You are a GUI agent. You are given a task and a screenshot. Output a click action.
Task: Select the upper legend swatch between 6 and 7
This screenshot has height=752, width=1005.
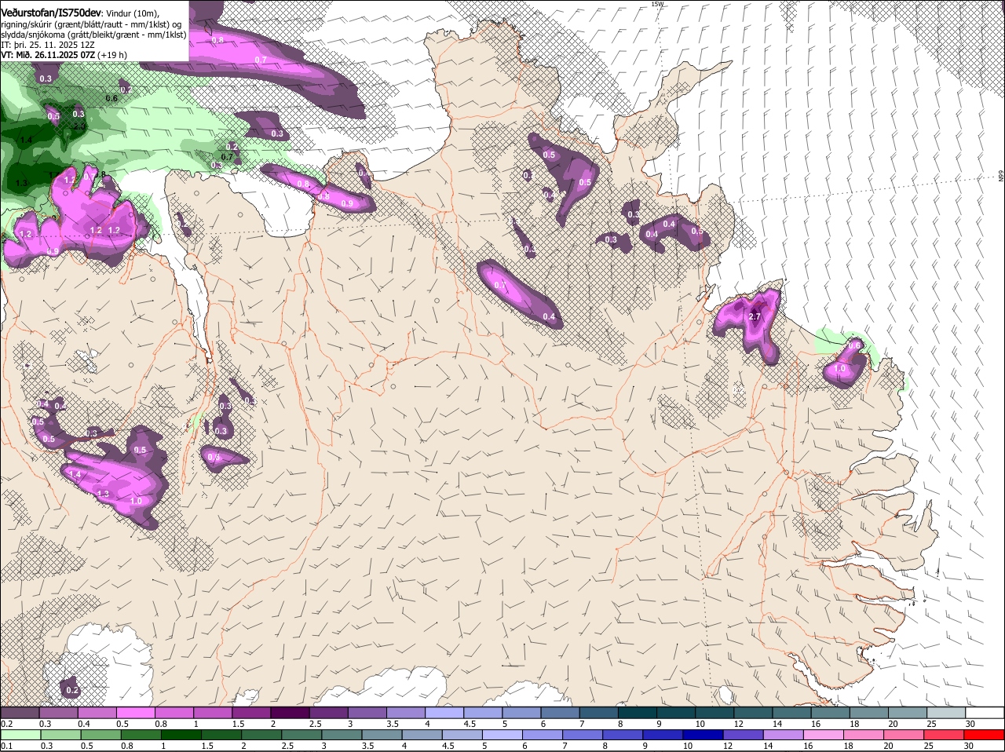[560, 712]
